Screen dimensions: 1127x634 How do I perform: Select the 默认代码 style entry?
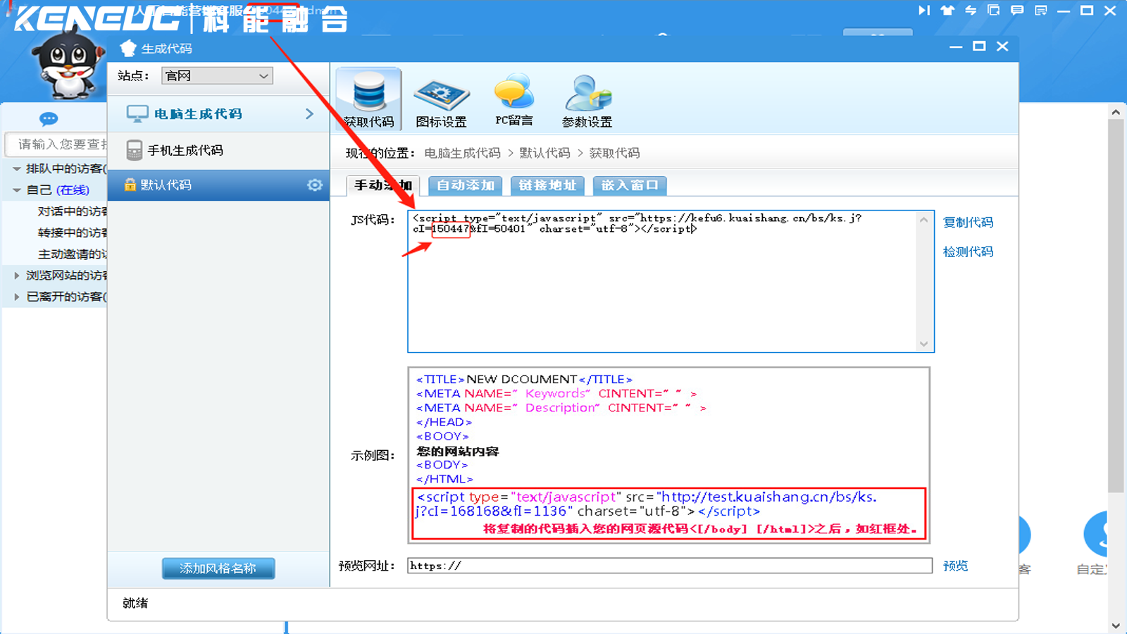(218, 185)
